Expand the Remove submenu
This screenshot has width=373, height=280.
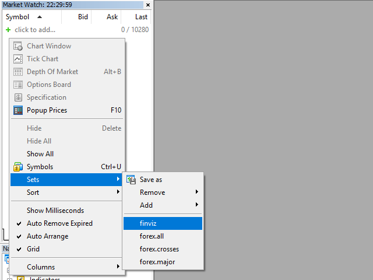(163, 192)
